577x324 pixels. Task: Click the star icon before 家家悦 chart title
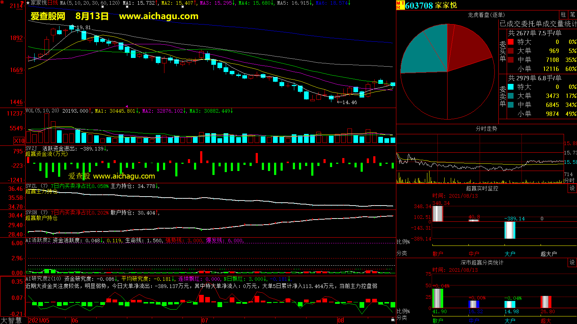click(28, 3)
